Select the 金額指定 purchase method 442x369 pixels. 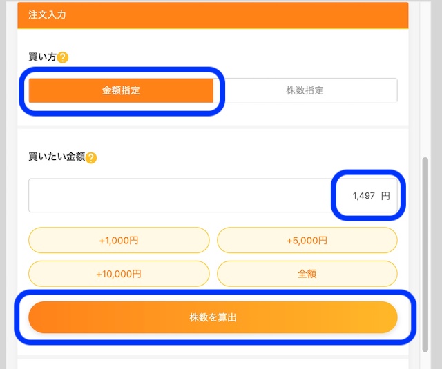coord(121,90)
